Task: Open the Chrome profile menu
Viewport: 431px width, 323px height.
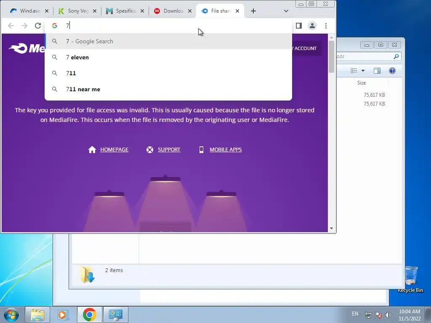Action: click(x=312, y=26)
